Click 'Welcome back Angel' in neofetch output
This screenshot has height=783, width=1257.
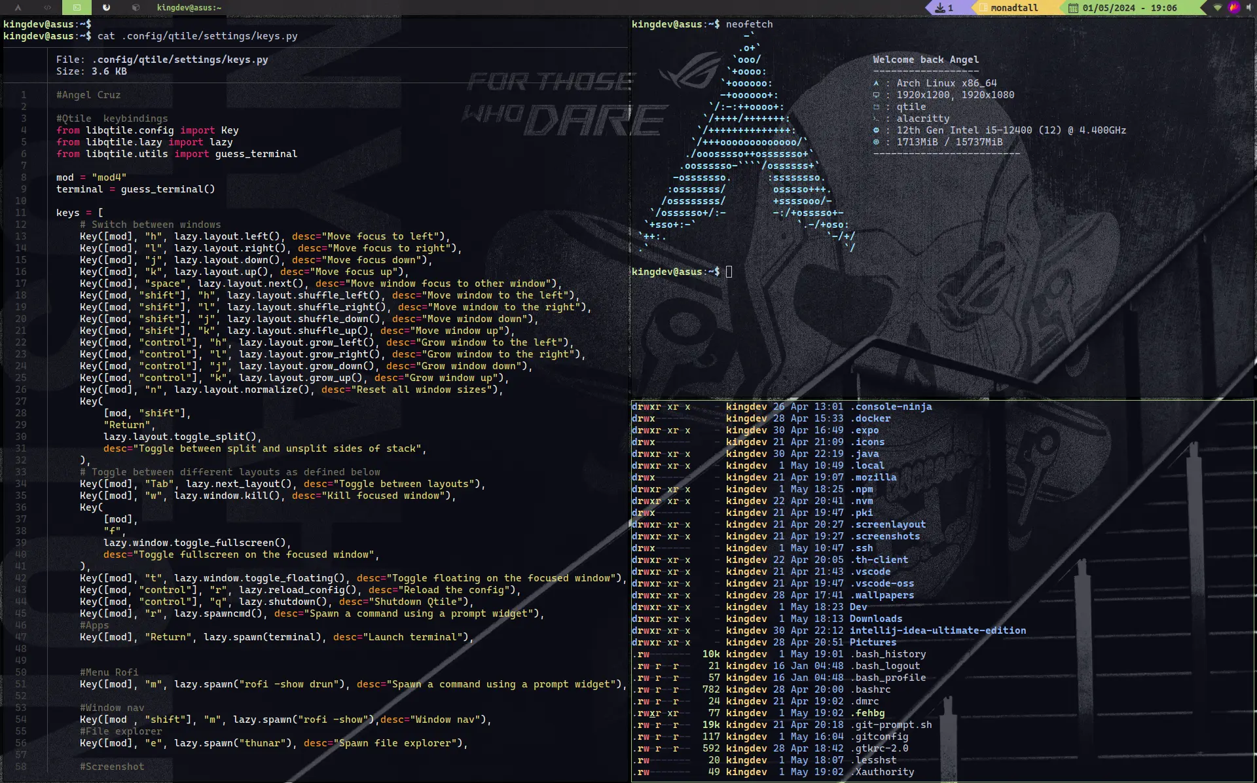tap(926, 60)
